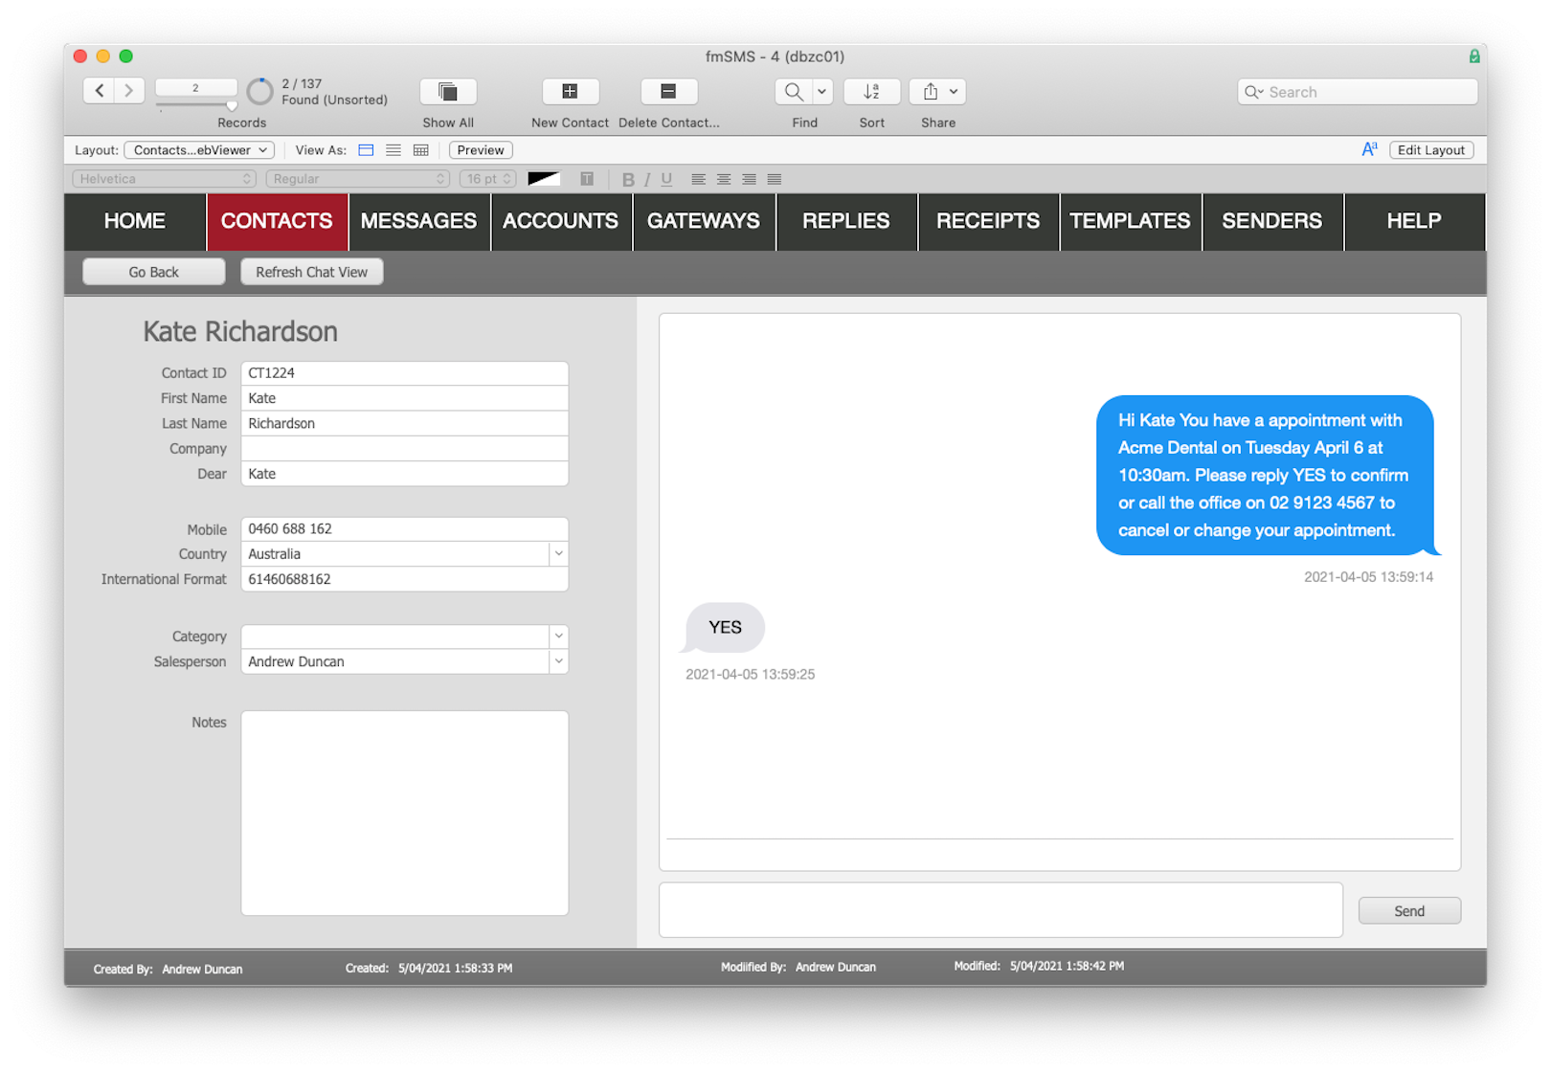
Task: Open the text color swatch
Action: coord(544,179)
